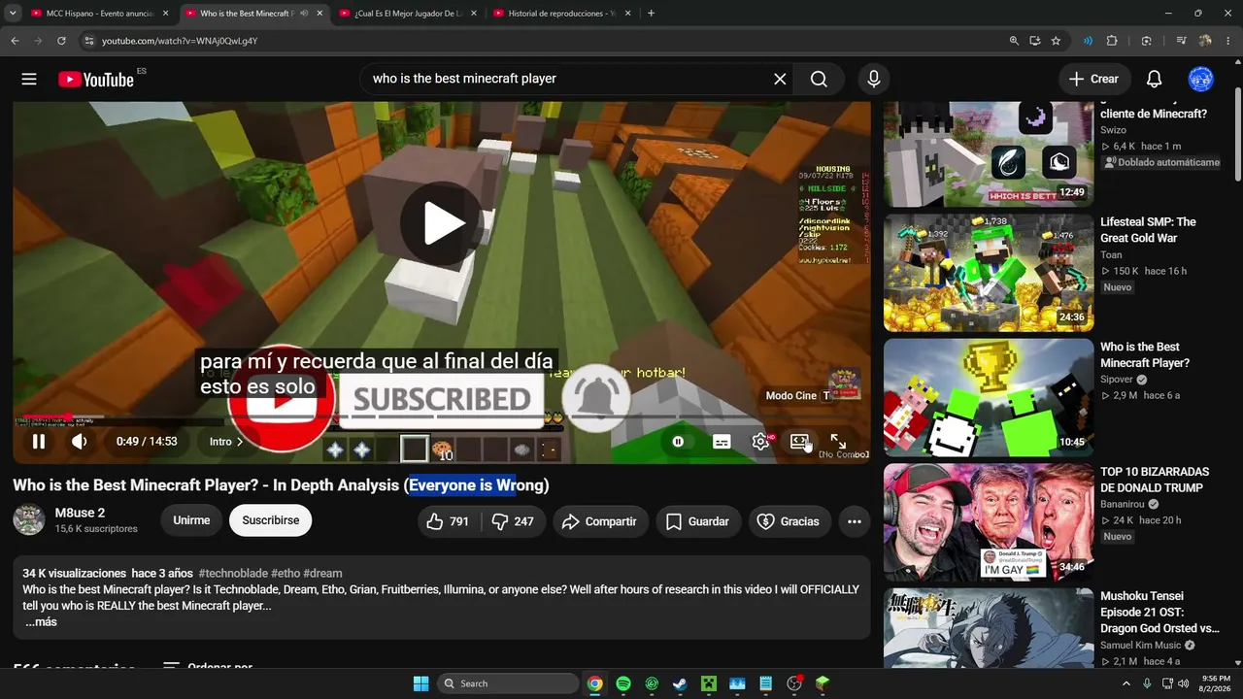The image size is (1243, 699).
Task: Open the M8use 2 channel name link
Action: [x=80, y=513]
